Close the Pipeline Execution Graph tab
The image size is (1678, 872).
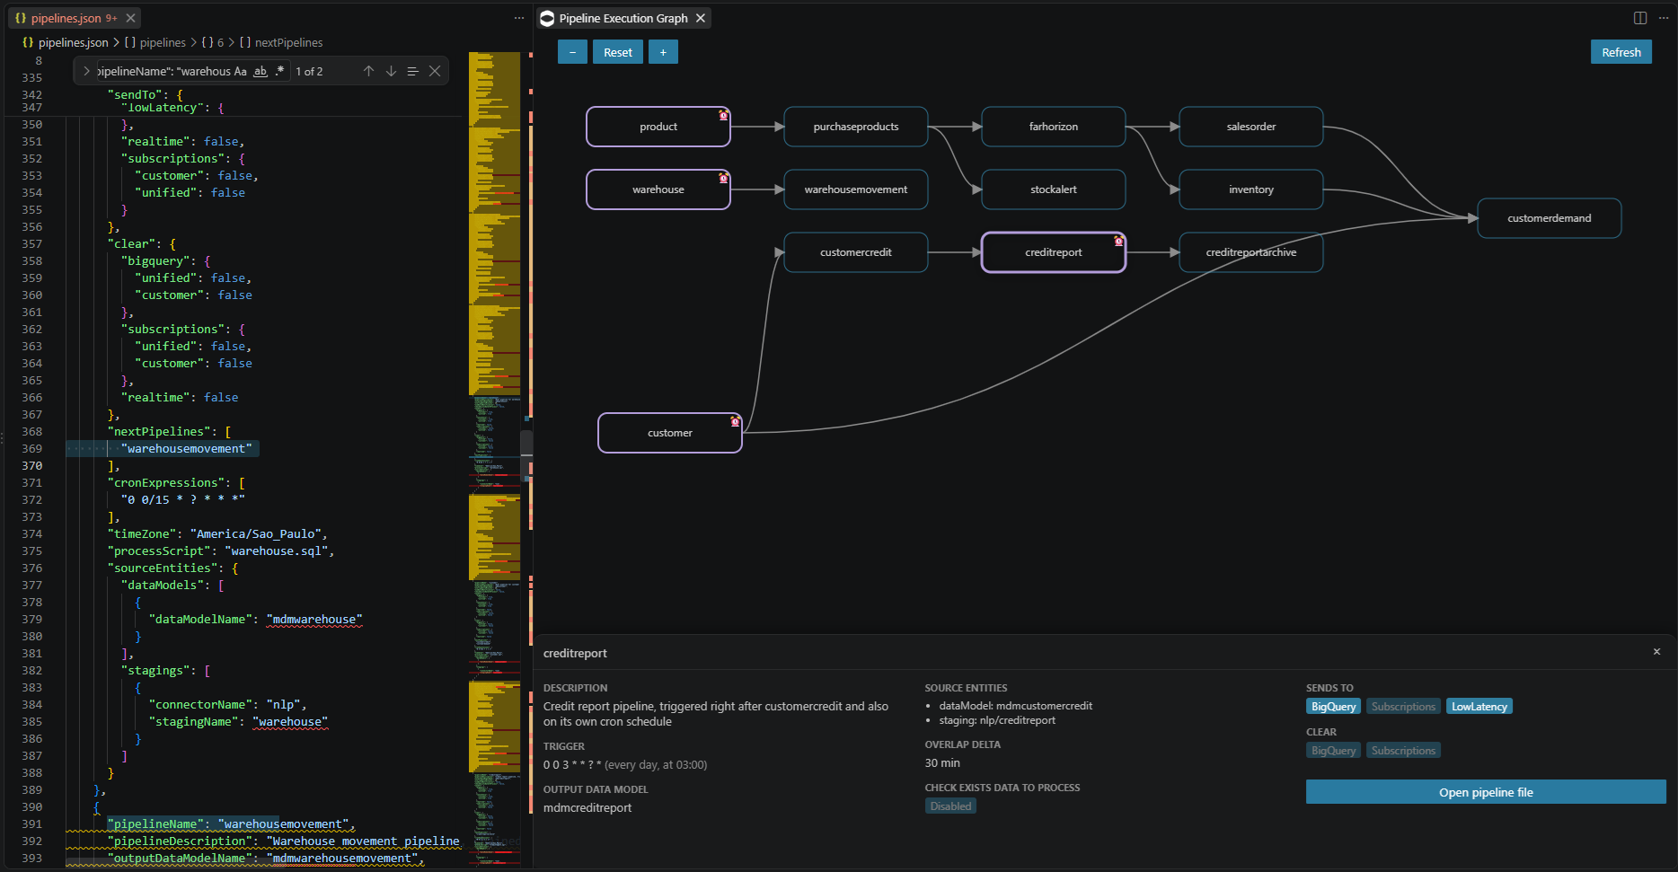click(701, 18)
